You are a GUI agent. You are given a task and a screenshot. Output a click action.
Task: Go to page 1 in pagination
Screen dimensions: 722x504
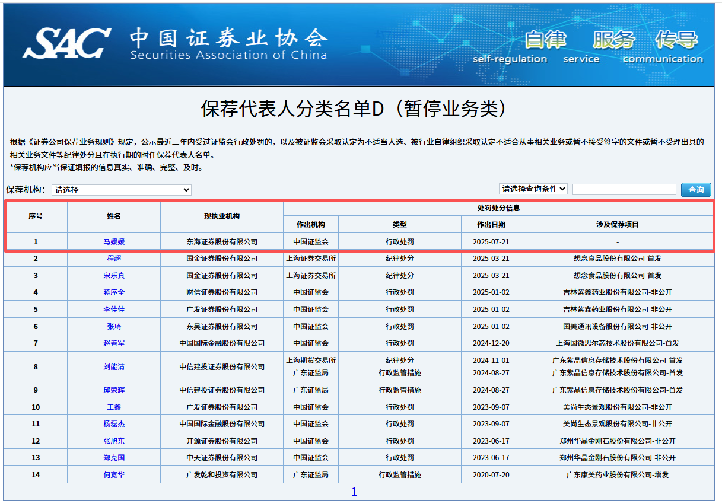click(x=354, y=492)
